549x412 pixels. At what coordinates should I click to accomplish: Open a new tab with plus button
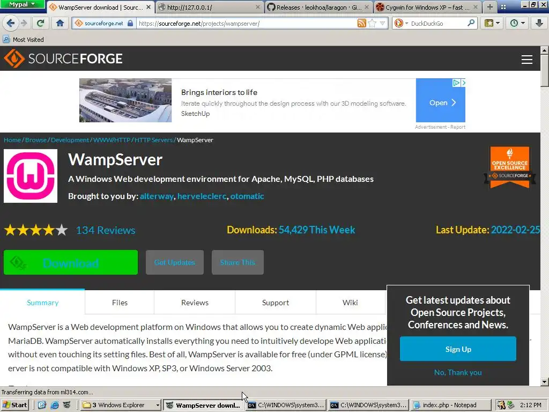(490, 7)
